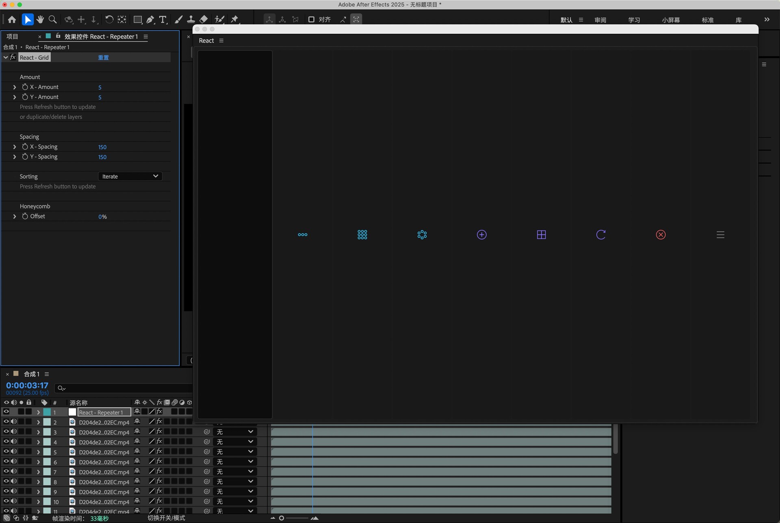Screen dimensions: 780x523
Task: Click the 重置 reset link
Action: (x=103, y=58)
